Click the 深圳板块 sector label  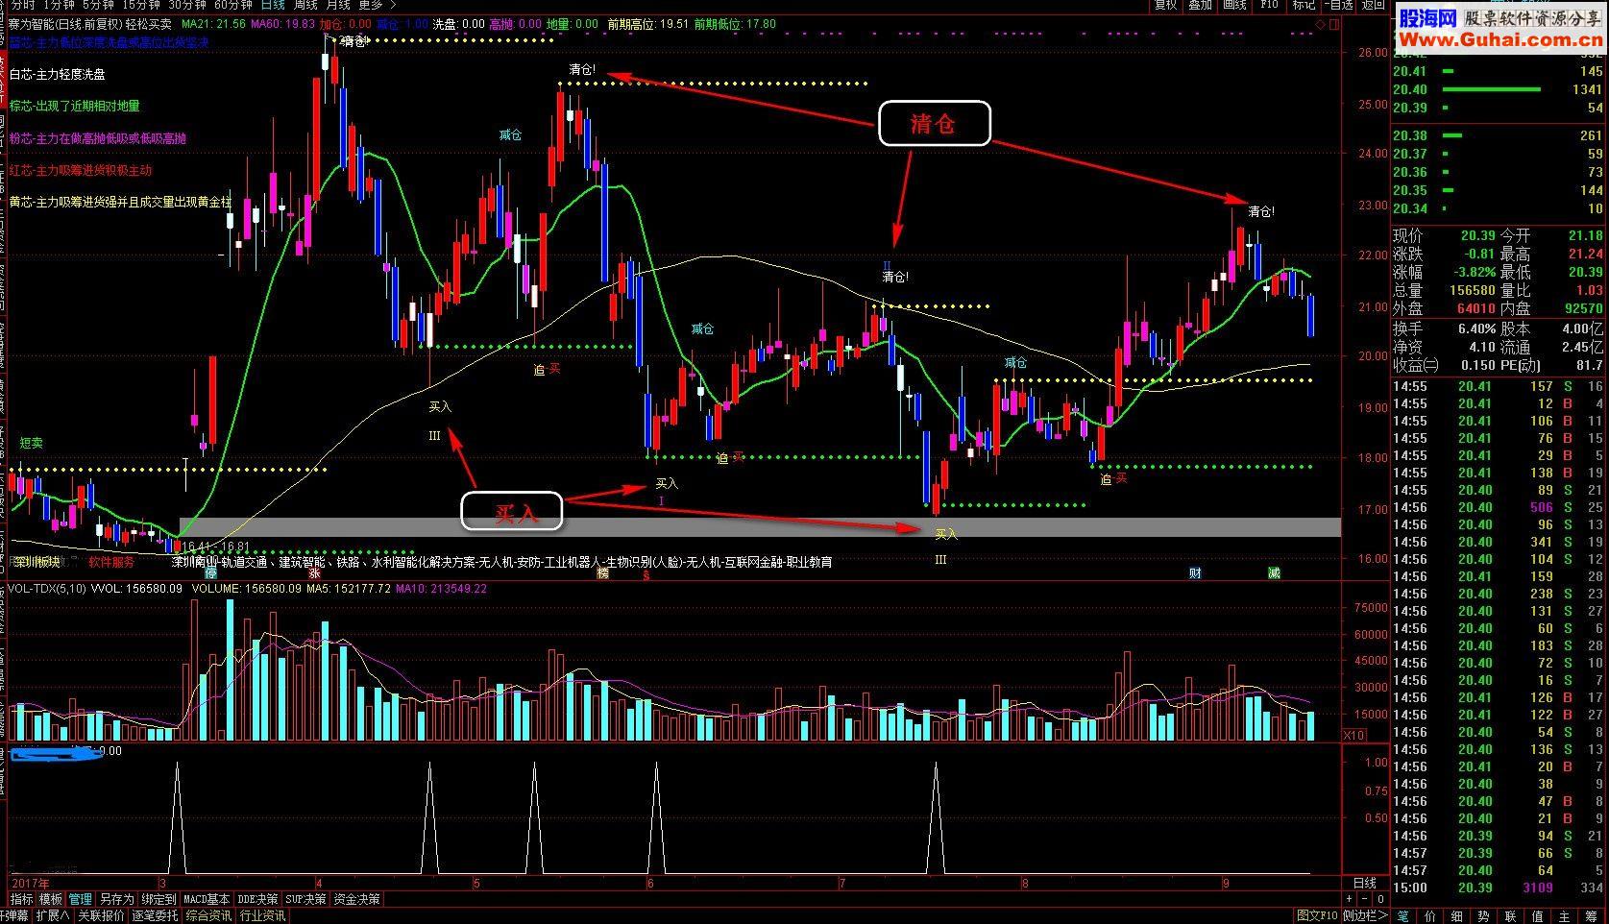click(37, 562)
